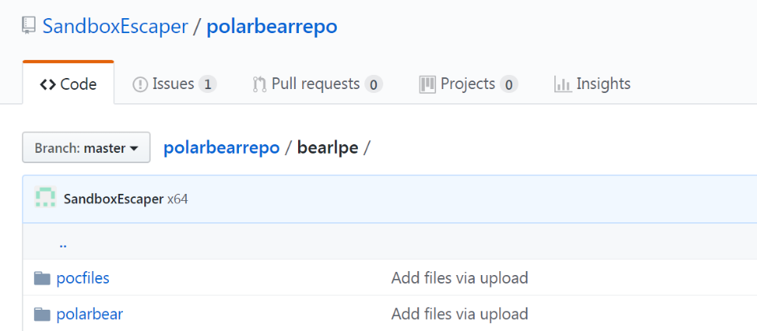Click the Projects board icon
Image resolution: width=757 pixels, height=331 pixels.
(x=427, y=84)
